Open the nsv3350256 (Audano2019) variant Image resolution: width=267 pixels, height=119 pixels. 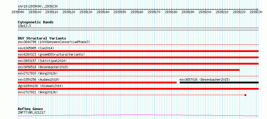(x=97, y=83)
